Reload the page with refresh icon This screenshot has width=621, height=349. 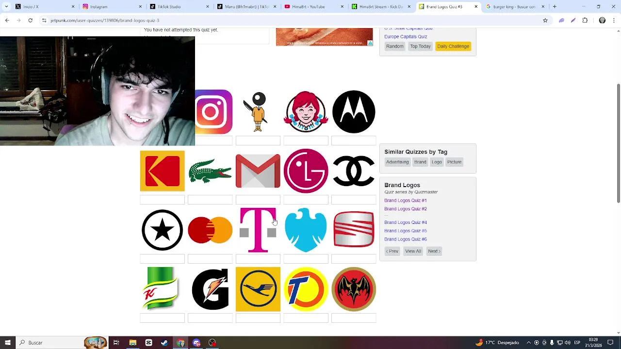[x=30, y=20]
